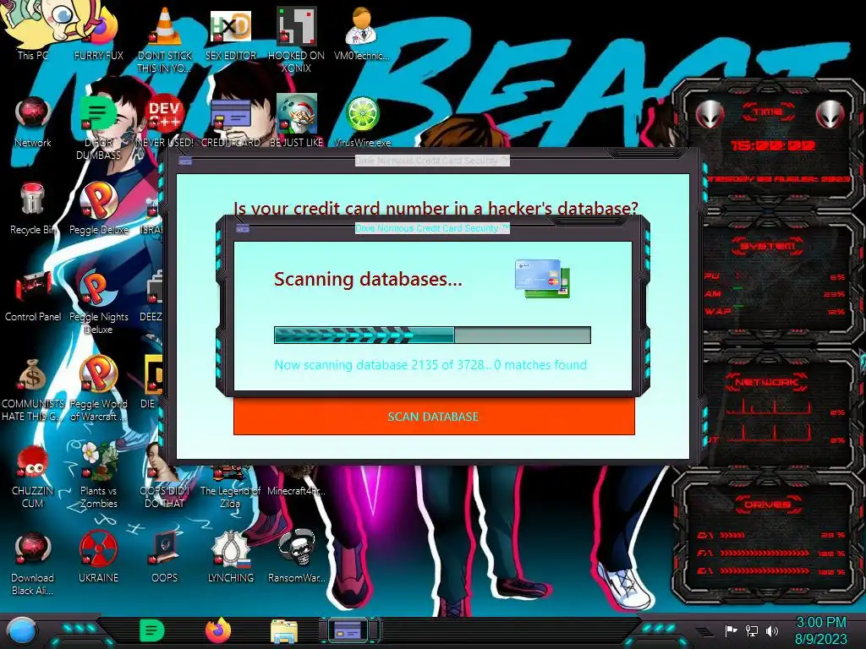Open the HxD hex editor desktop icon
Image resolution: width=866 pixels, height=649 pixels.
230,26
